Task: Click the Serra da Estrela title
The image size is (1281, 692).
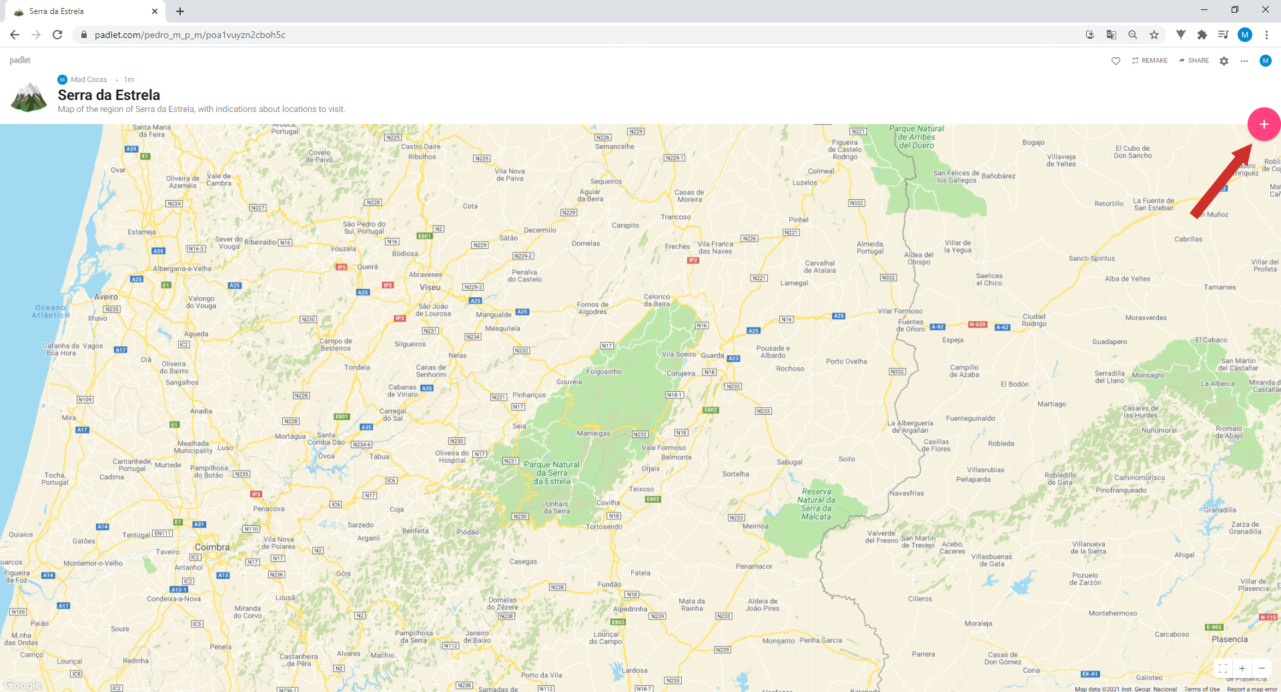Action: 109,95
